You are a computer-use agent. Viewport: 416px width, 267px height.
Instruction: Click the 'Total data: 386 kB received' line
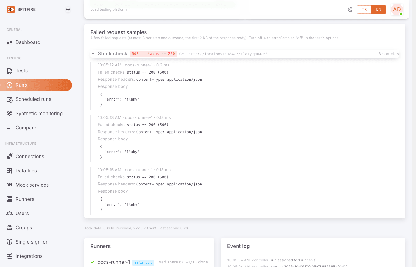(x=136, y=228)
